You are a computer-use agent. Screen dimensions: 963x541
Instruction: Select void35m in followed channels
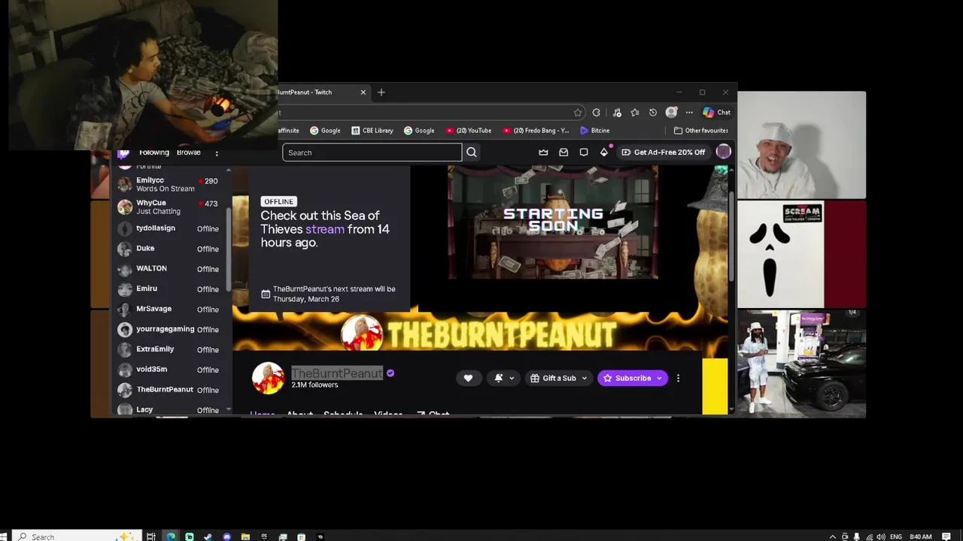(169, 370)
